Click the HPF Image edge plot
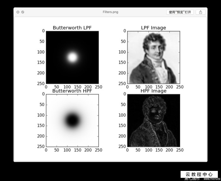The height and width of the screenshot is (181, 221). point(154,120)
